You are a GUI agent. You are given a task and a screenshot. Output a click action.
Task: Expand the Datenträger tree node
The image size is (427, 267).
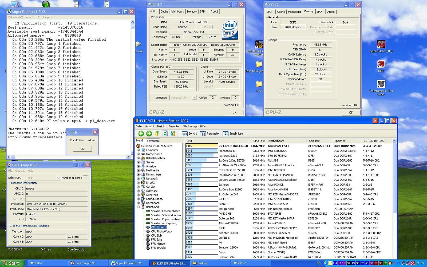(x=138, y=174)
